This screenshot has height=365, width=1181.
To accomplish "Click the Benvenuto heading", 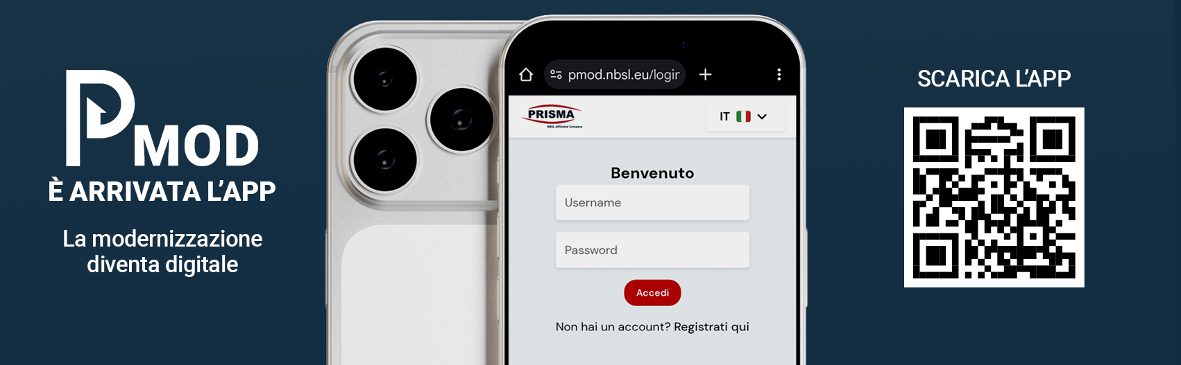I will 652,173.
